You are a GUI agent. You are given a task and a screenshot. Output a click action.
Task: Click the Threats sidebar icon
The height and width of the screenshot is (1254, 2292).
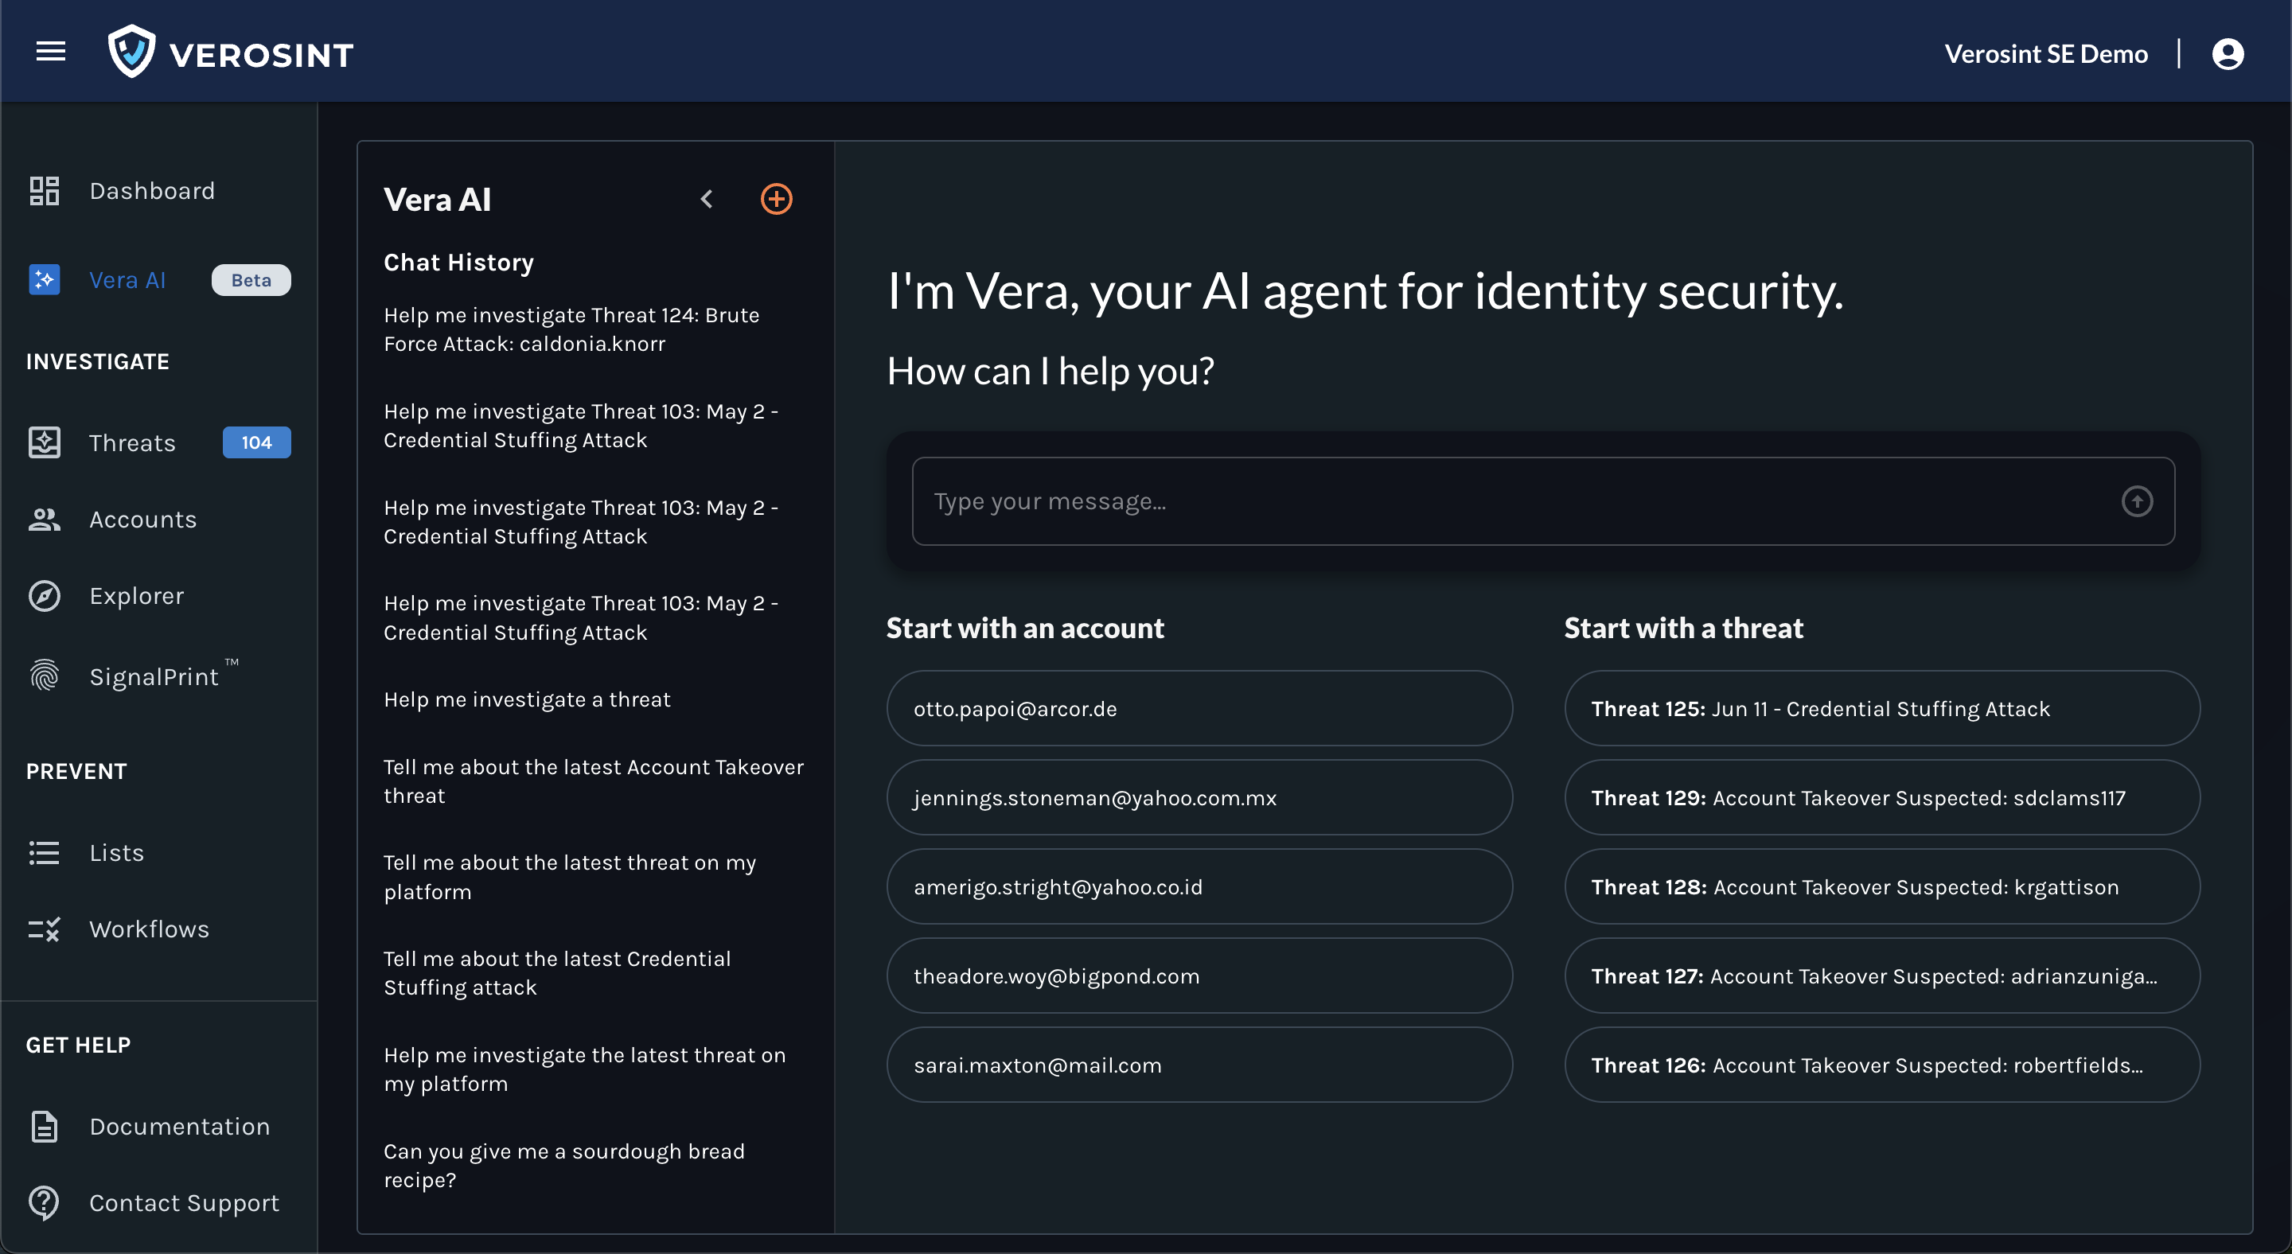(x=44, y=442)
